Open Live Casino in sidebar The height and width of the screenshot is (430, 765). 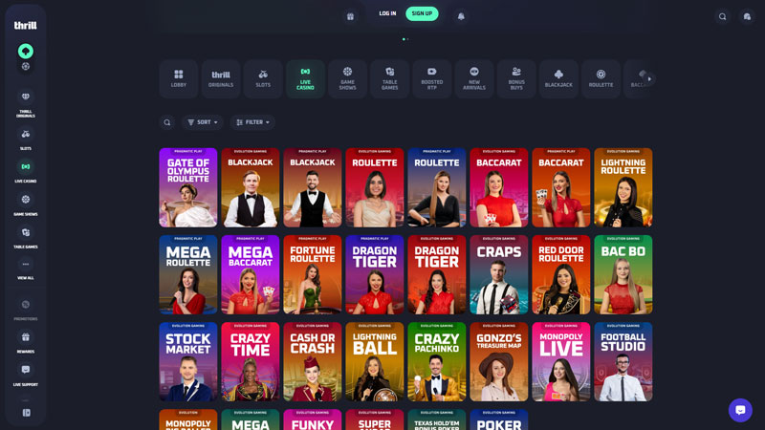[x=26, y=172]
